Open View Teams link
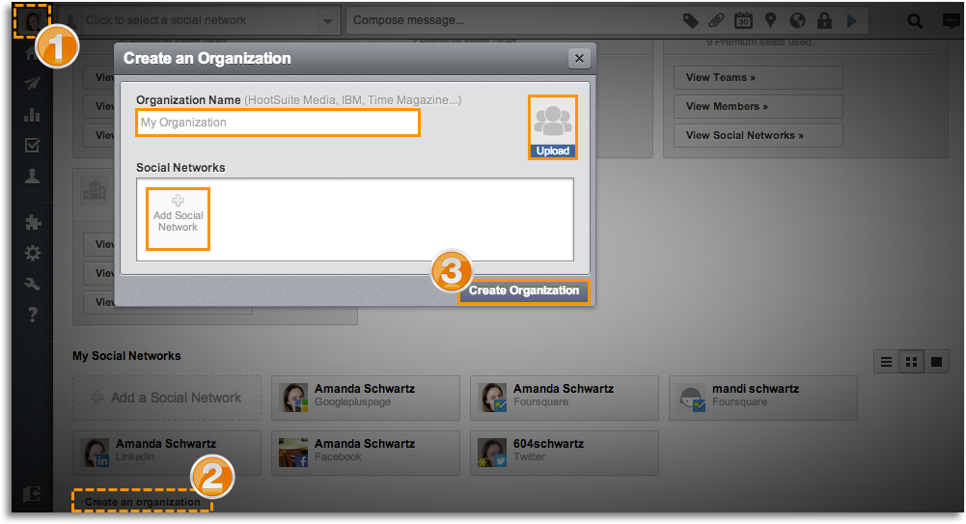This screenshot has width=966, height=524. click(759, 77)
